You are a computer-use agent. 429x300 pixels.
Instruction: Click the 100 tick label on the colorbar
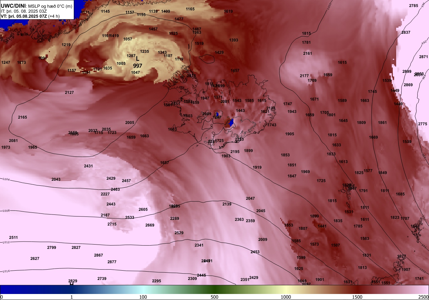click(x=143, y=297)
